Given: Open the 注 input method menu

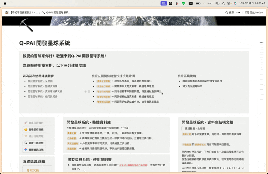Looking at the screenshot, I should [x=191, y=3].
